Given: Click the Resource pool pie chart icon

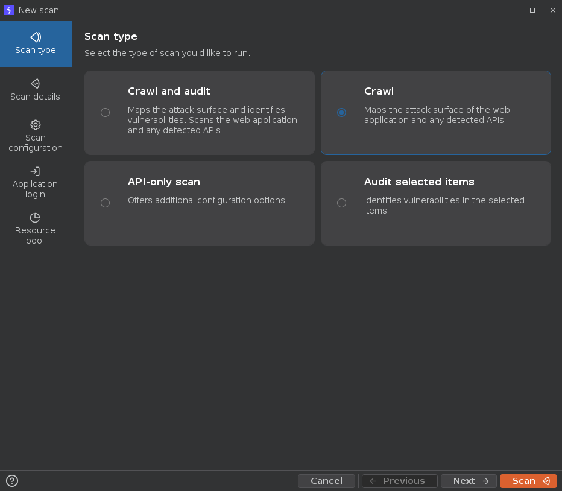Looking at the screenshot, I should click(x=36, y=218).
